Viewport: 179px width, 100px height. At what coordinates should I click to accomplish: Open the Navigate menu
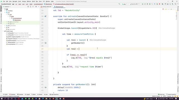click(15, 1)
